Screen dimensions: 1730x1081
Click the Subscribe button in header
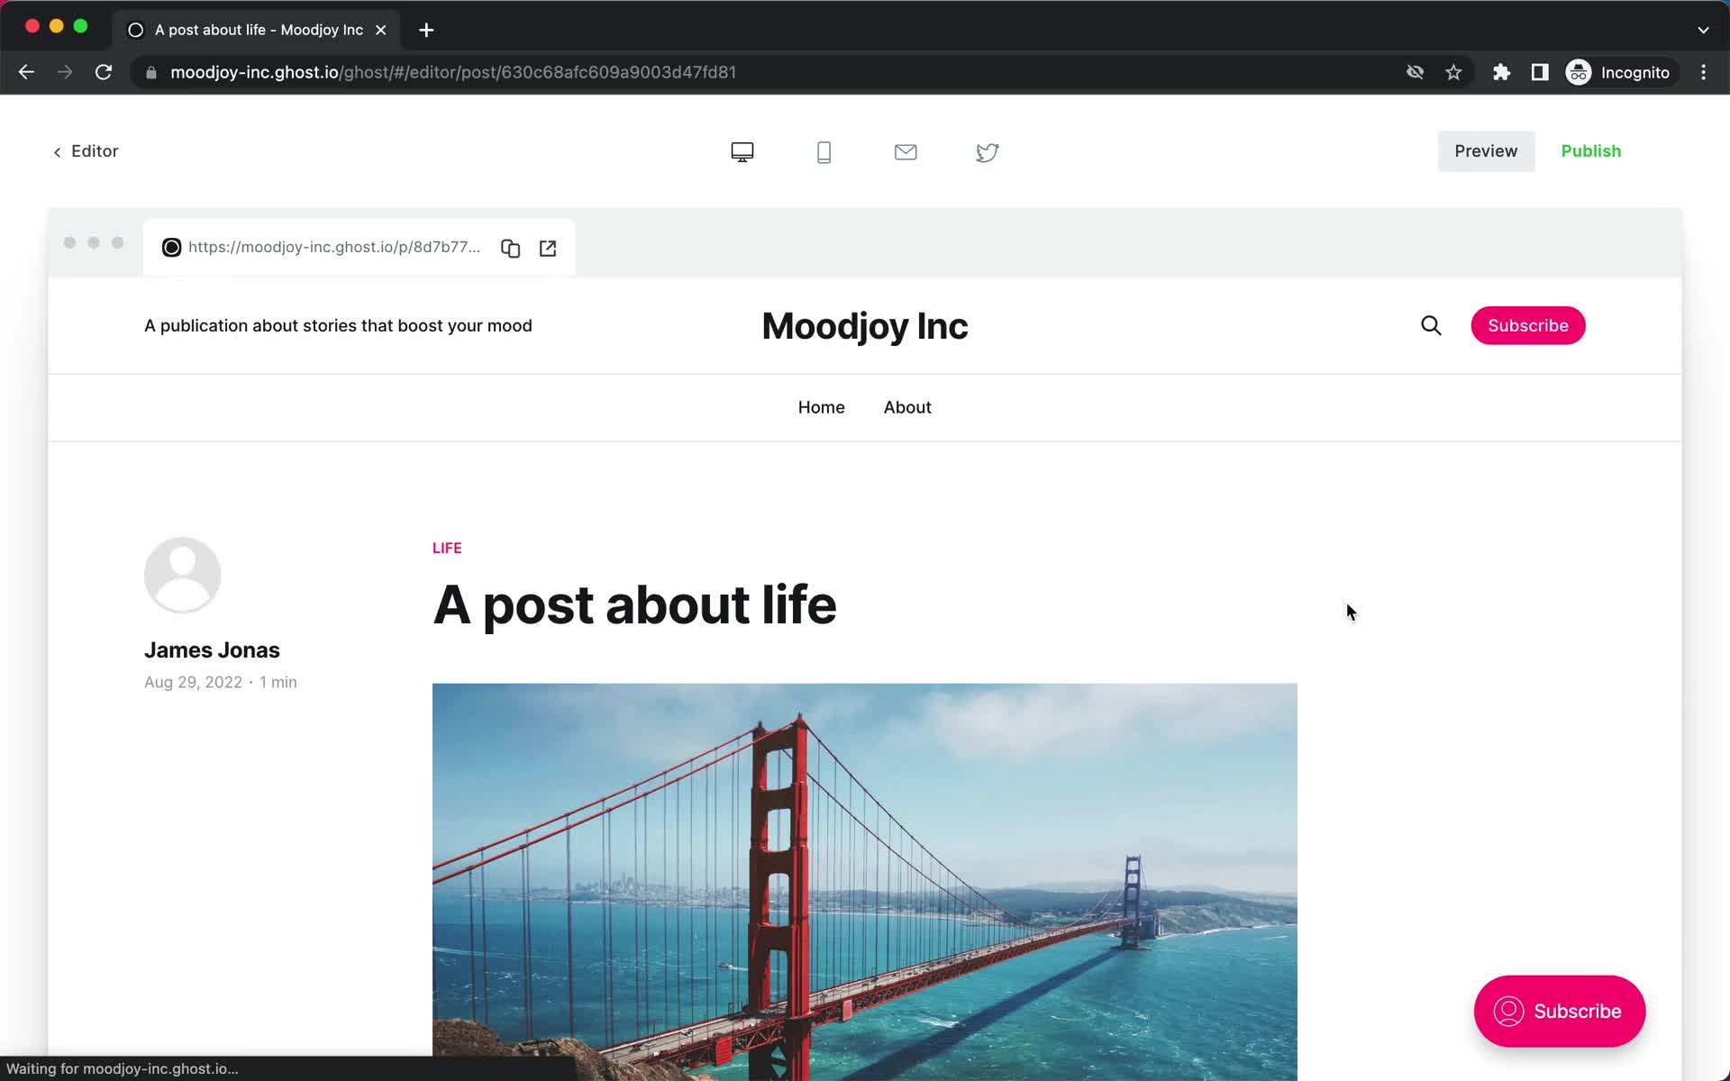click(x=1528, y=325)
